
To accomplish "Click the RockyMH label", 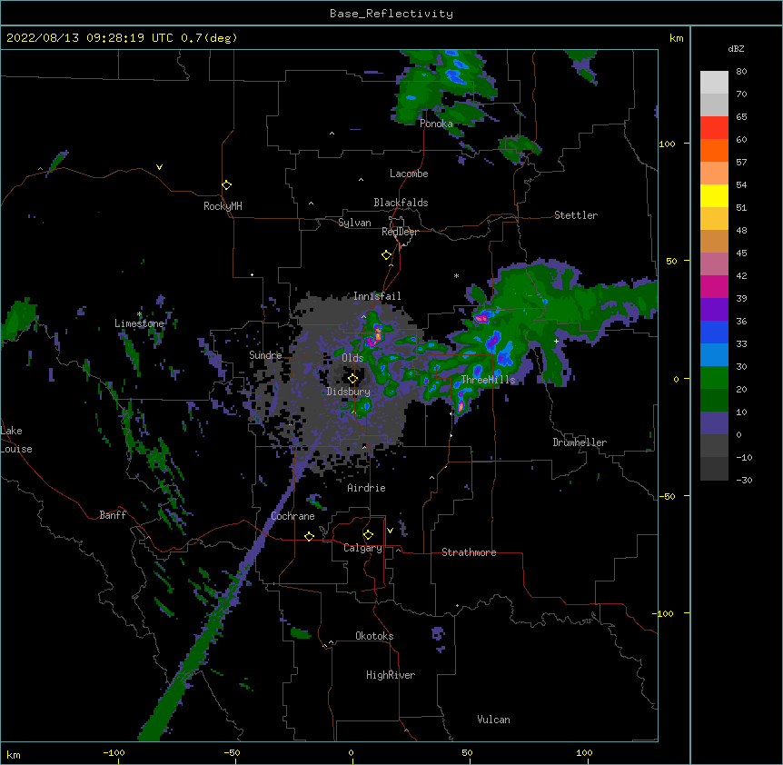I will click(223, 206).
